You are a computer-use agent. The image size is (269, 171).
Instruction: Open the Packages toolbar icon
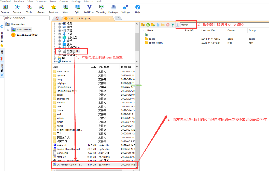(x=113, y=9)
